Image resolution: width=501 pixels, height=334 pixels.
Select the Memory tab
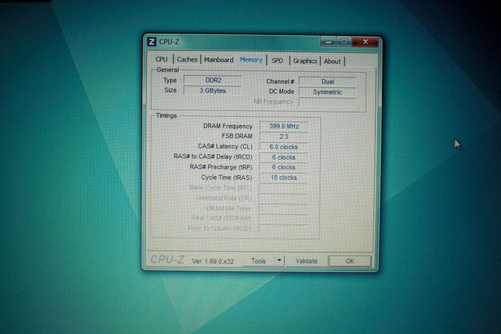point(251,60)
